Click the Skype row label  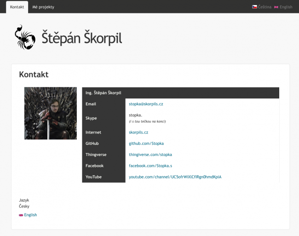pos(91,118)
